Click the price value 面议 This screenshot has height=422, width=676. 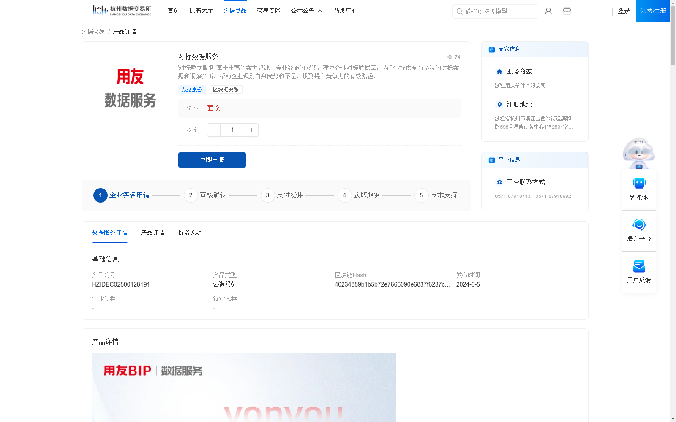pos(214,108)
